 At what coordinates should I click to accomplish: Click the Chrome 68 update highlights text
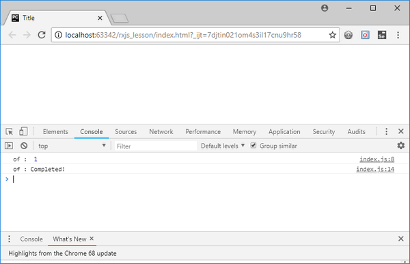point(62,253)
